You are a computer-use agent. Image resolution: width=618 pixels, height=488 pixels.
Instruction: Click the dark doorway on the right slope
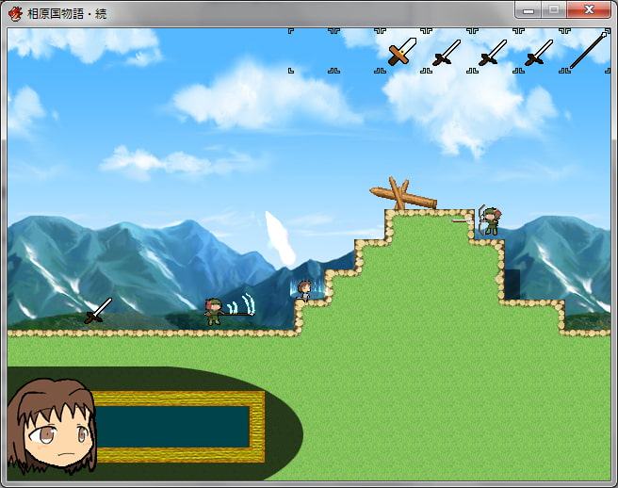point(512,284)
